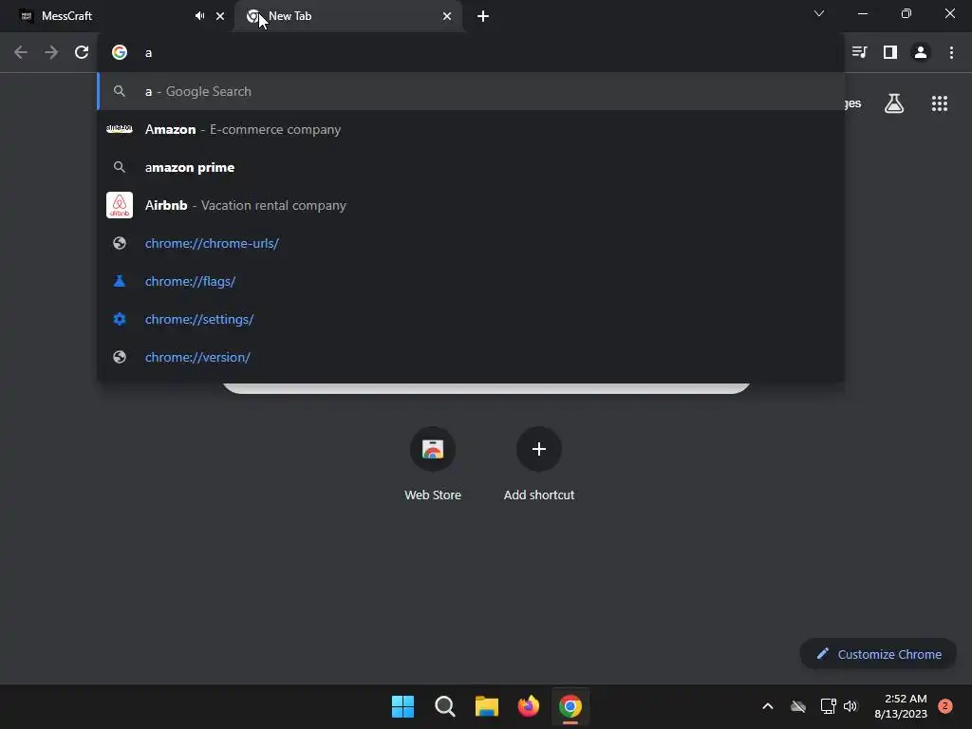972x729 pixels.
Task: Open the Windows Start menu
Action: [402, 706]
